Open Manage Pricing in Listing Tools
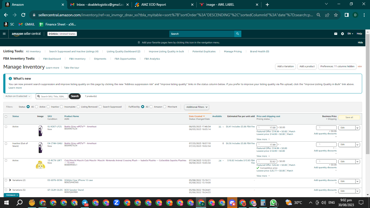370x208 pixels. [x=233, y=51]
